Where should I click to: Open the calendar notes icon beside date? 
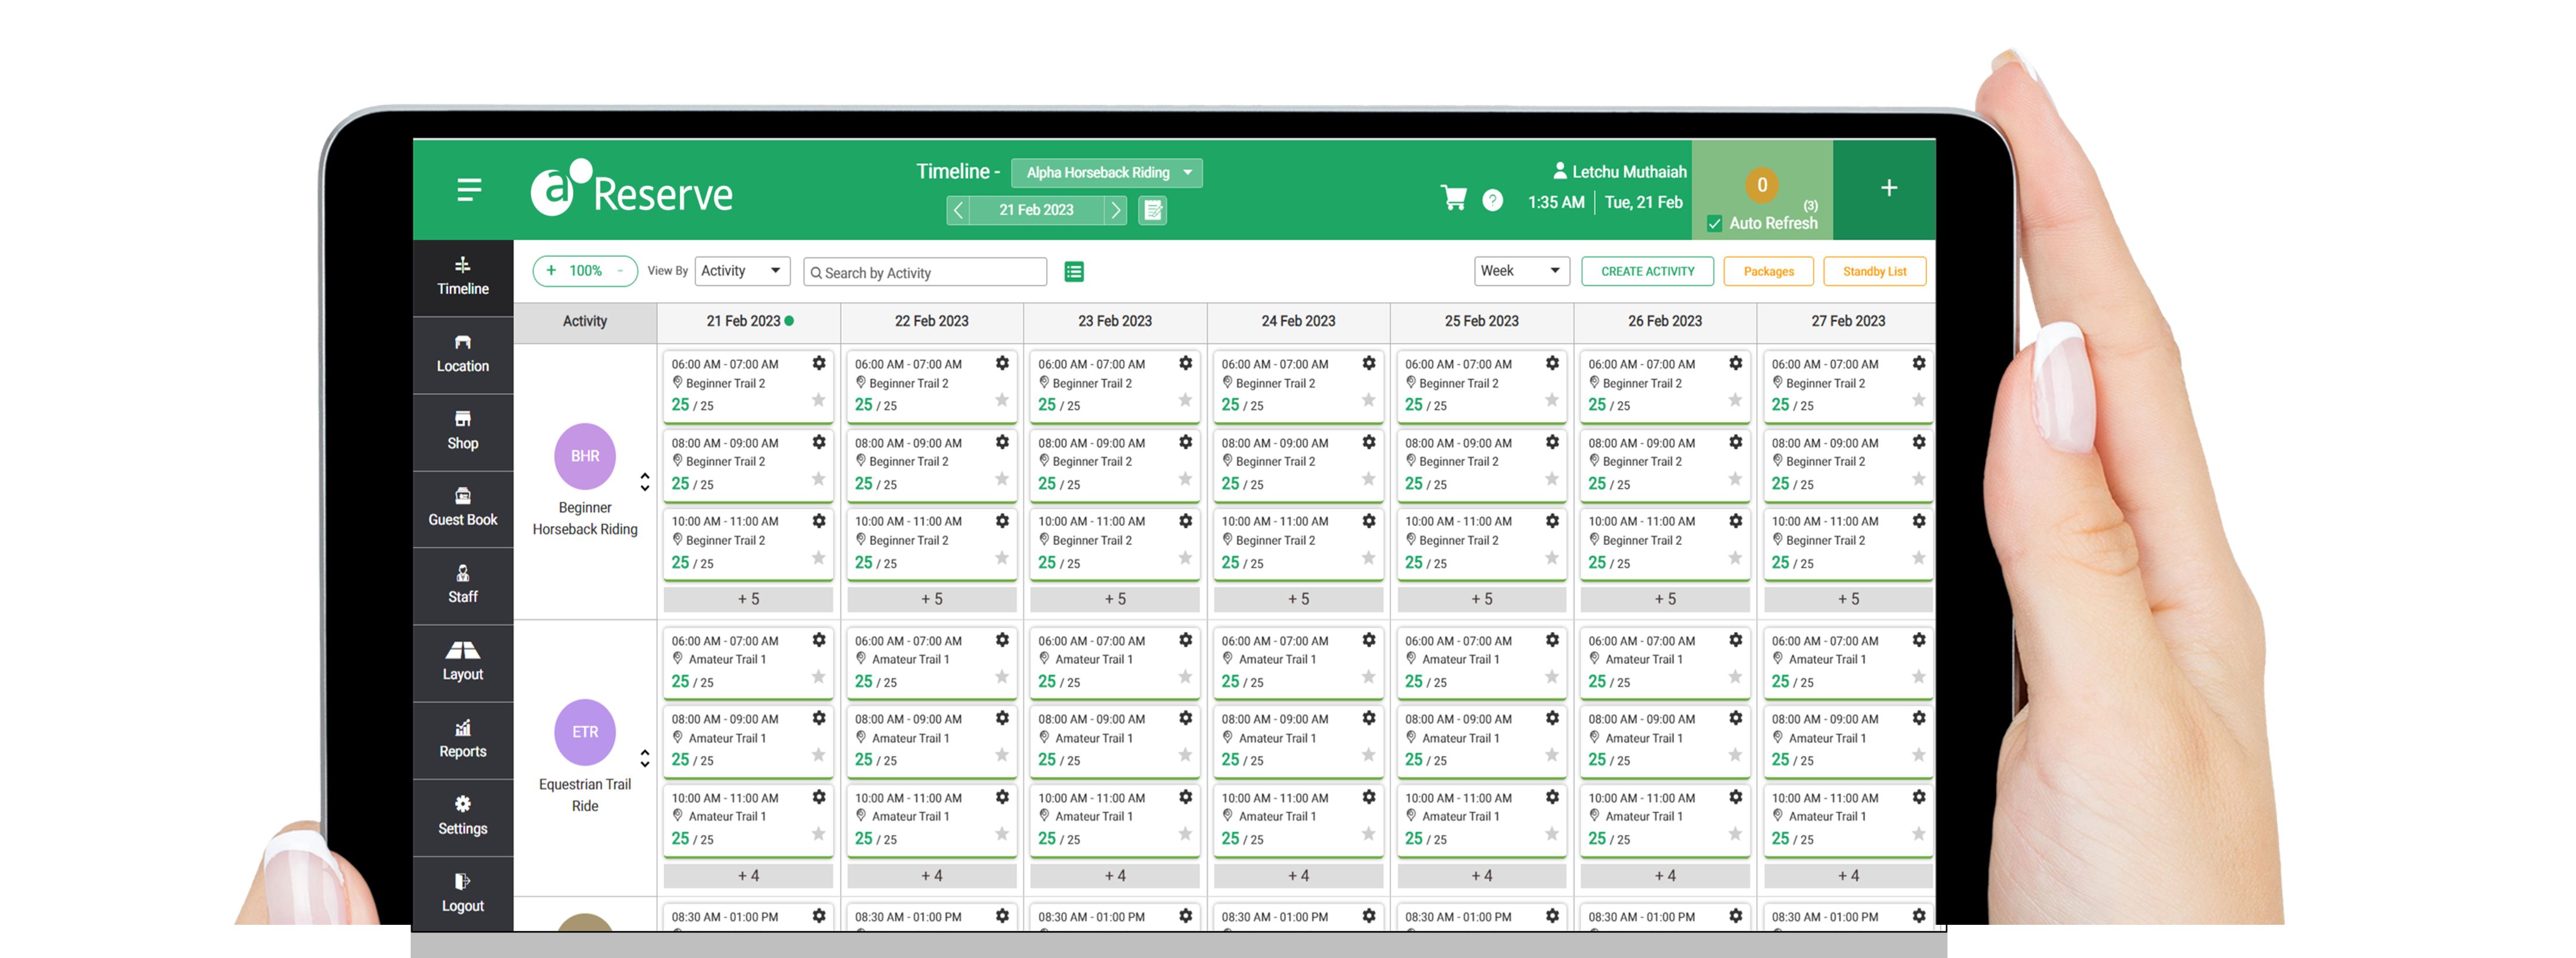tap(1153, 210)
